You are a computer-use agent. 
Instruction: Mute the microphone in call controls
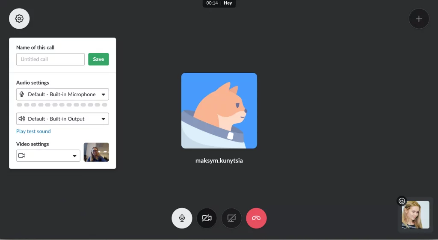182,218
